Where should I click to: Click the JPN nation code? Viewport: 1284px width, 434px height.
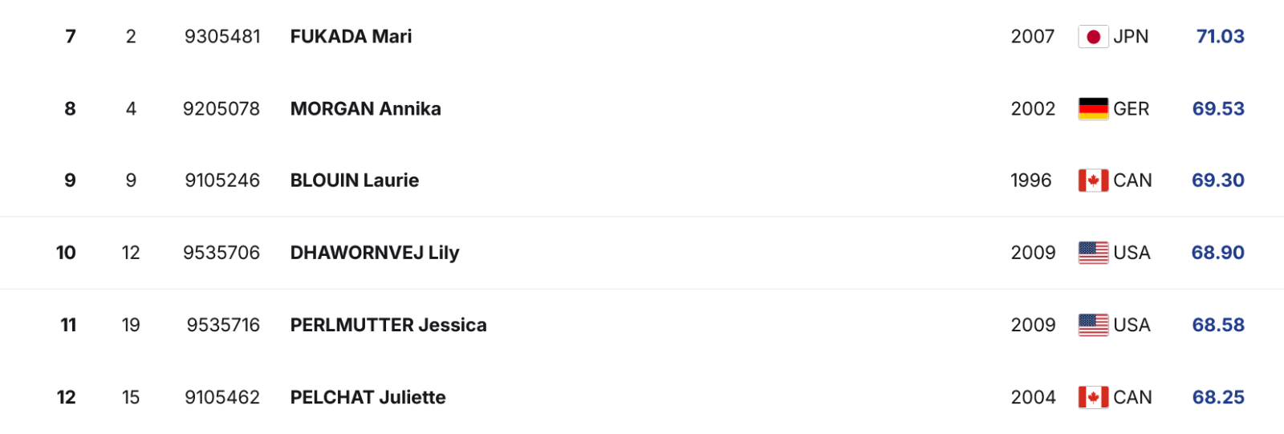[1131, 37]
